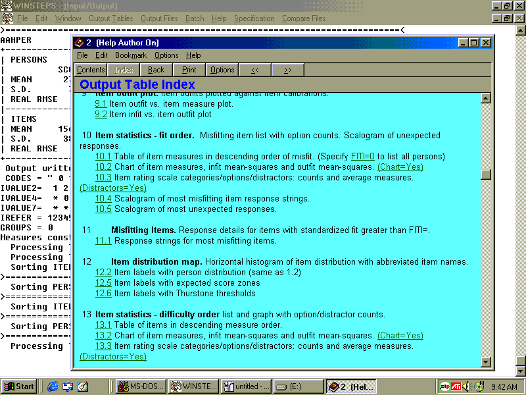Click the WinZip tray icon
526x395 pixels.
445,386
